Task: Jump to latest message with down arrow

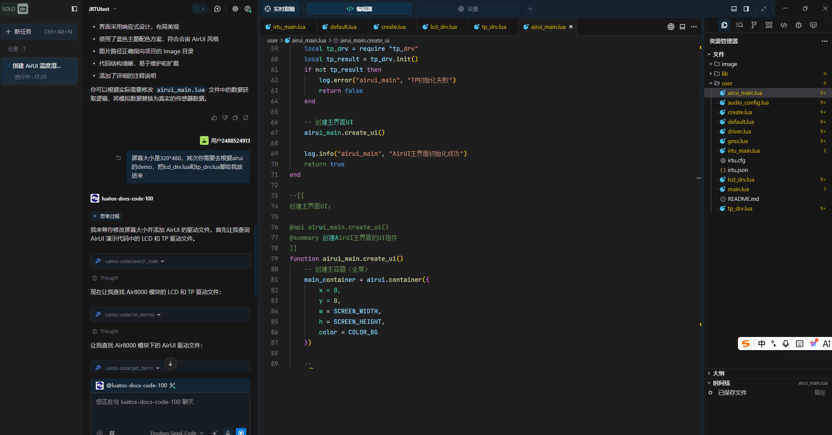Action: [170, 364]
